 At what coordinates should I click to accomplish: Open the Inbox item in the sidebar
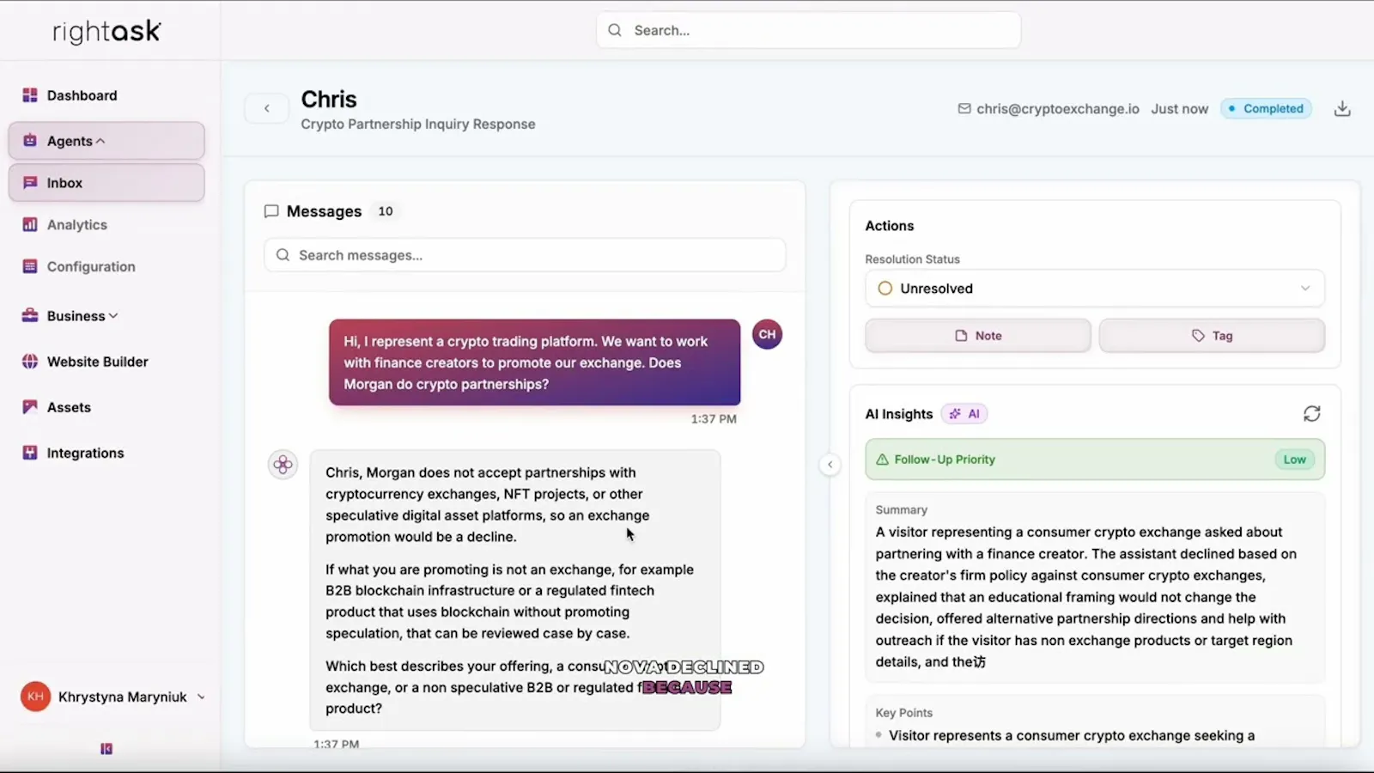[x=106, y=183]
